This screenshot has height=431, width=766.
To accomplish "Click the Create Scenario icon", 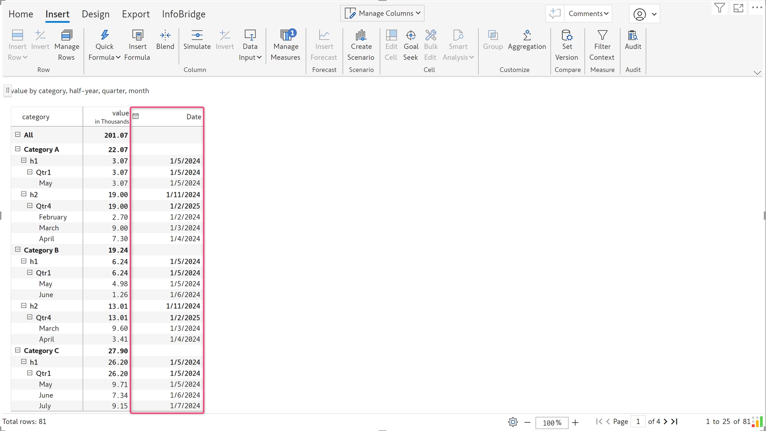I will pyautogui.click(x=361, y=35).
